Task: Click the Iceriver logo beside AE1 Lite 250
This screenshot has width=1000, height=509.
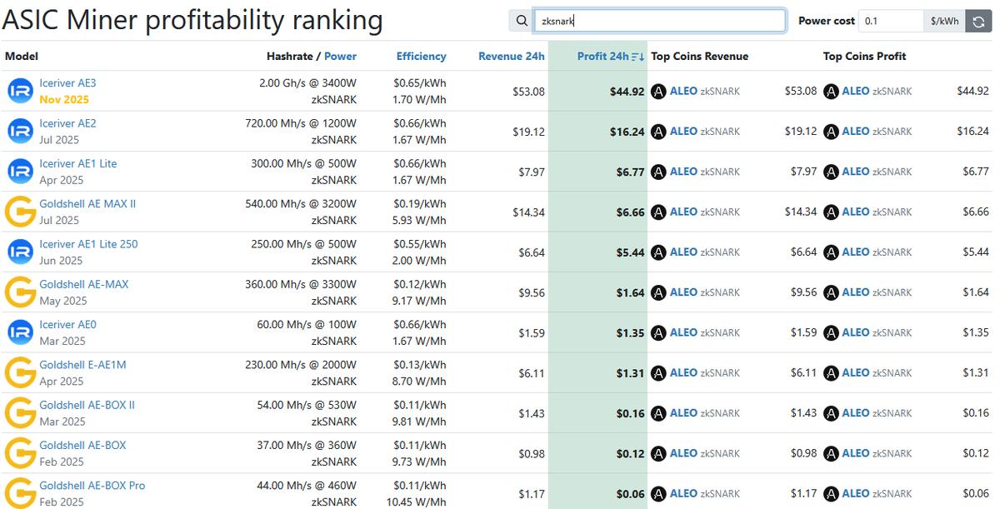Action: (20, 252)
